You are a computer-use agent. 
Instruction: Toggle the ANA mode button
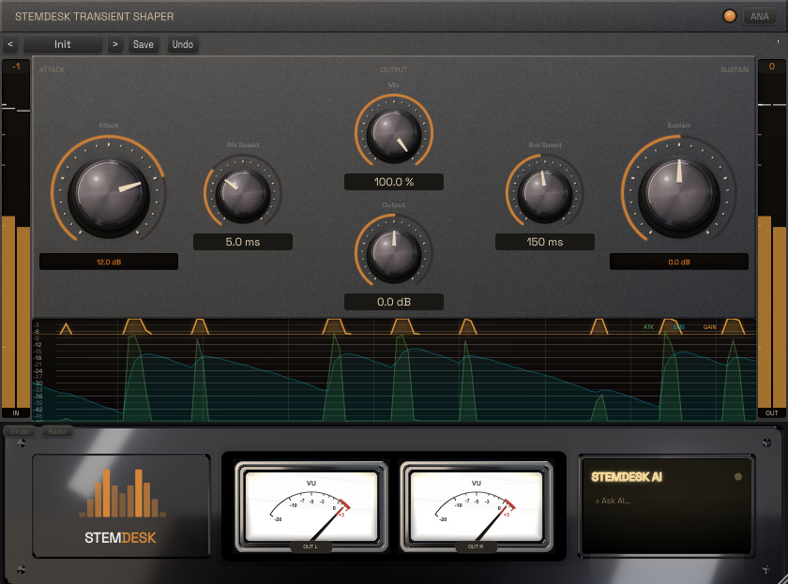759,17
